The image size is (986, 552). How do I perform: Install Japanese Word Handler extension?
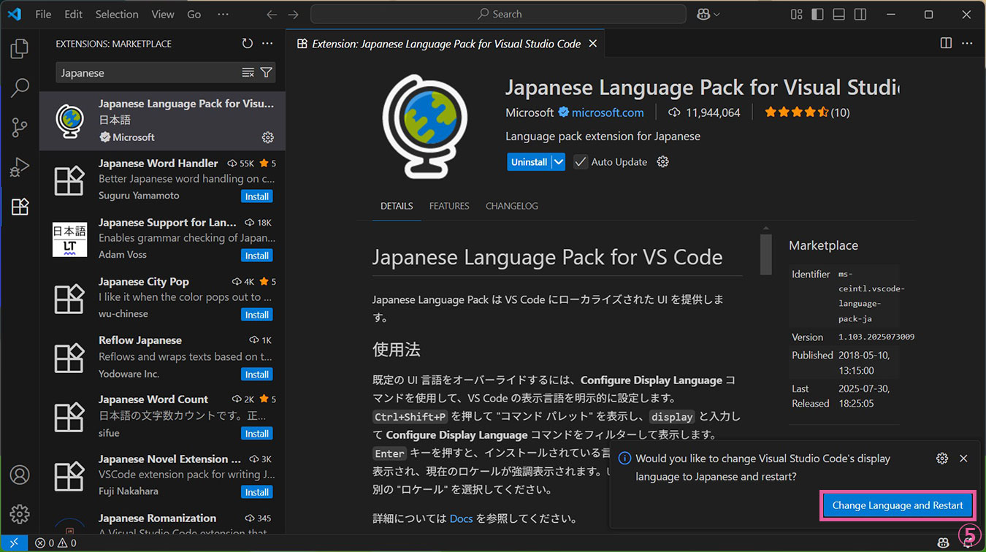tap(256, 196)
